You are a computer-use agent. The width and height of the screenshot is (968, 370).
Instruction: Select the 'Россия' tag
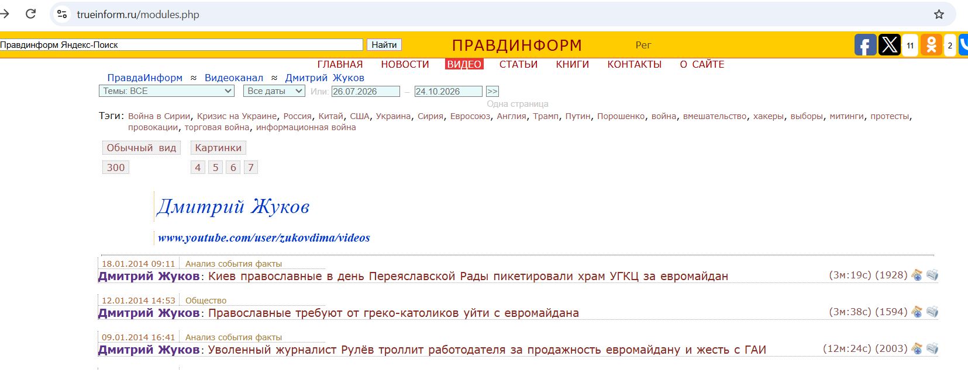pyautogui.click(x=297, y=116)
